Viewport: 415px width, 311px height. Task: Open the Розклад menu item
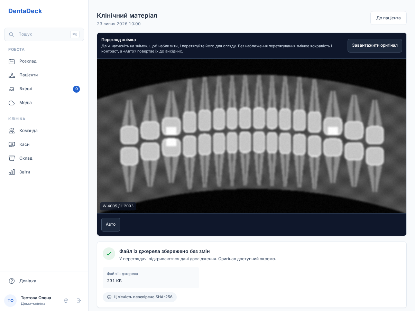[44, 61]
